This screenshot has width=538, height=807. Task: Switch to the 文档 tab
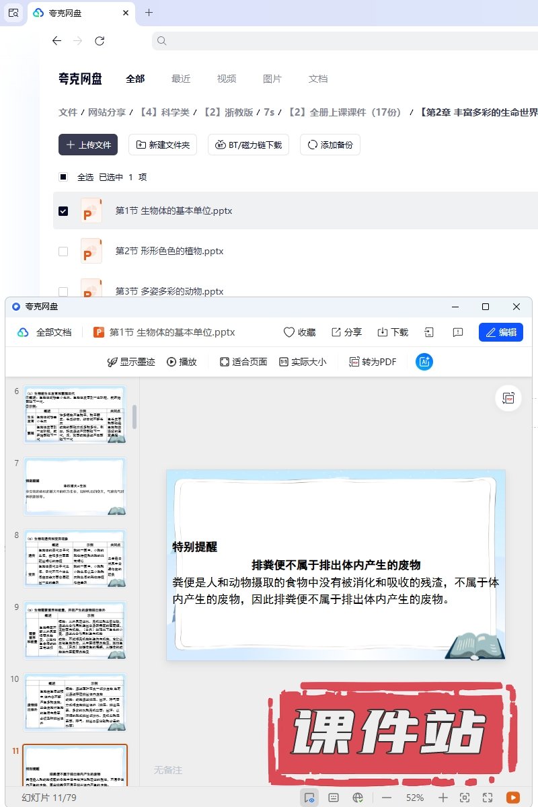coord(318,79)
